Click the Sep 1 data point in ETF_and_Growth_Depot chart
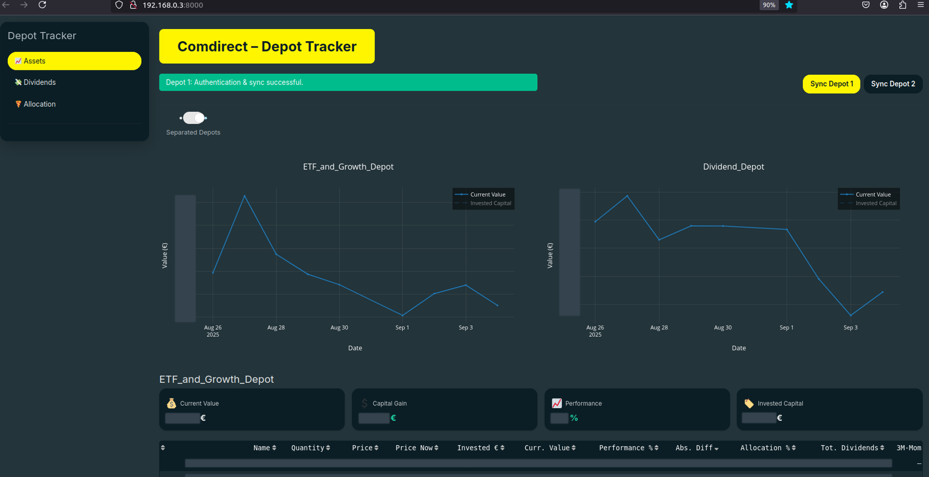This screenshot has height=477, width=929. point(402,315)
